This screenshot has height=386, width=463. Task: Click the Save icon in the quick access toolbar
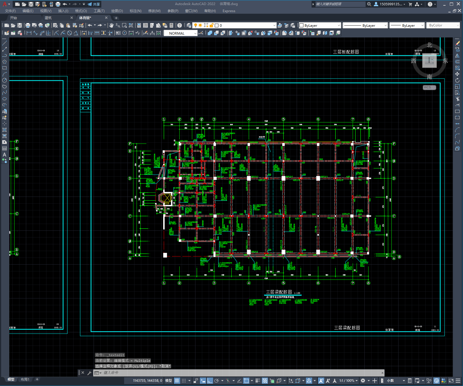point(31,4)
